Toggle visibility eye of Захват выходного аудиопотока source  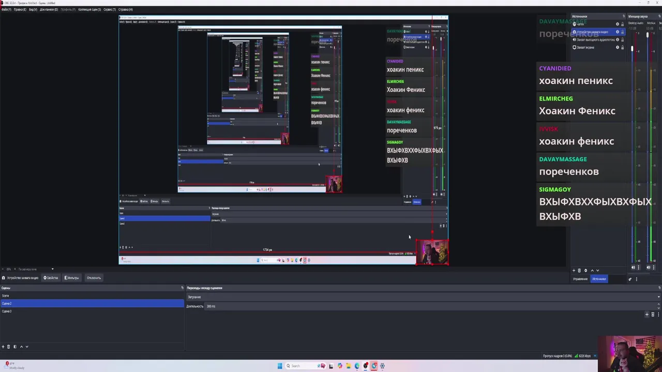617,40
